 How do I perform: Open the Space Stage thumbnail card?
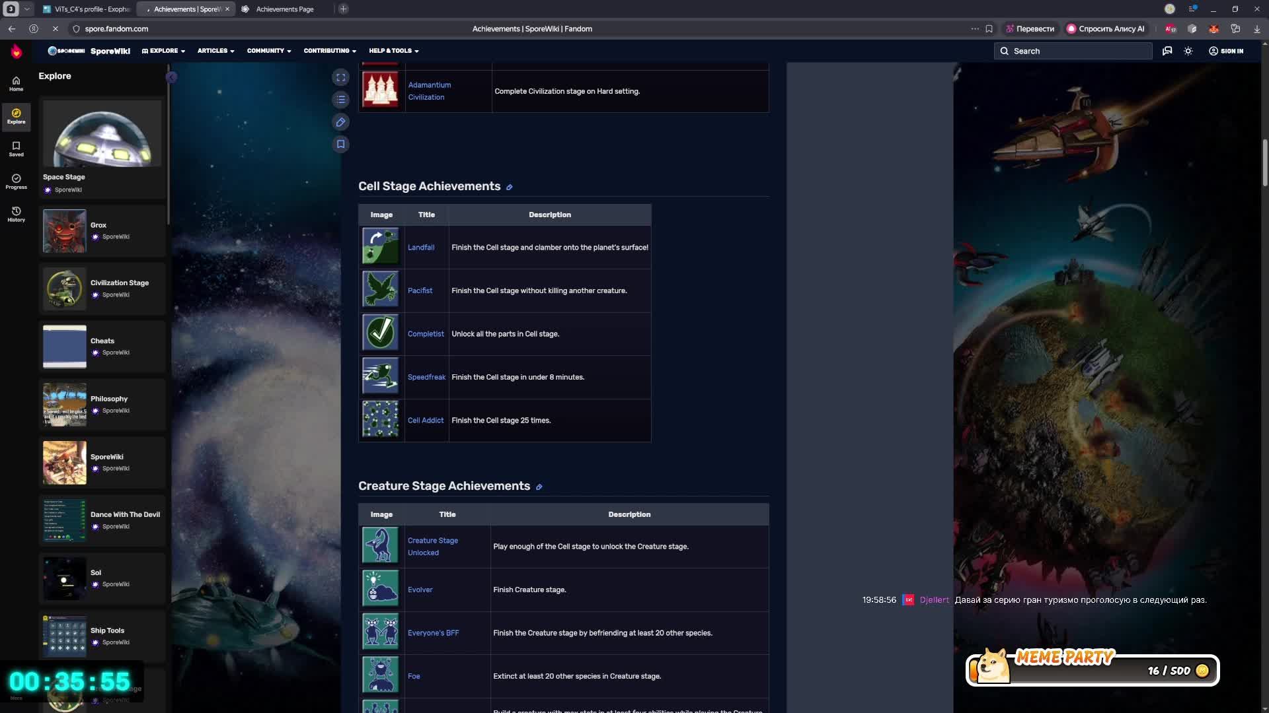[102, 149]
